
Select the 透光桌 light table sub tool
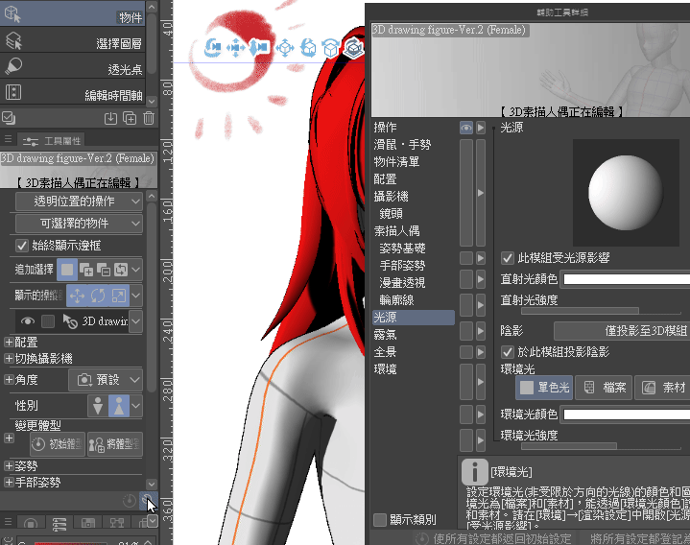[72, 66]
